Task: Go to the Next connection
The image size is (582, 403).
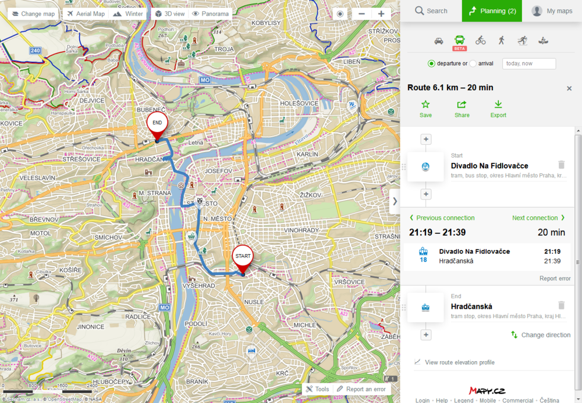Action: [538, 218]
